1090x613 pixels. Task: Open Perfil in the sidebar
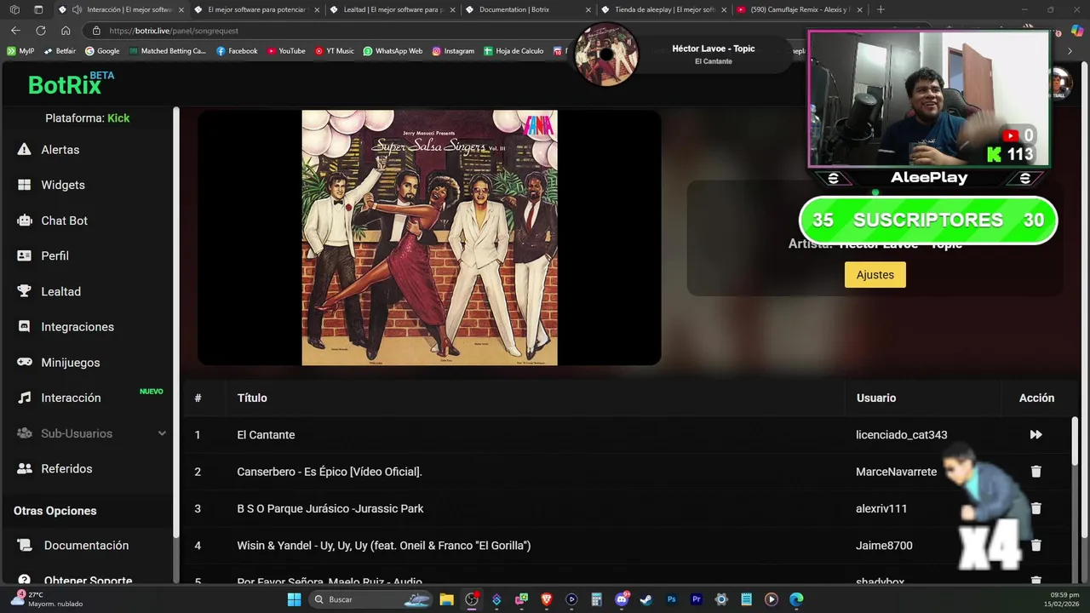coord(54,255)
